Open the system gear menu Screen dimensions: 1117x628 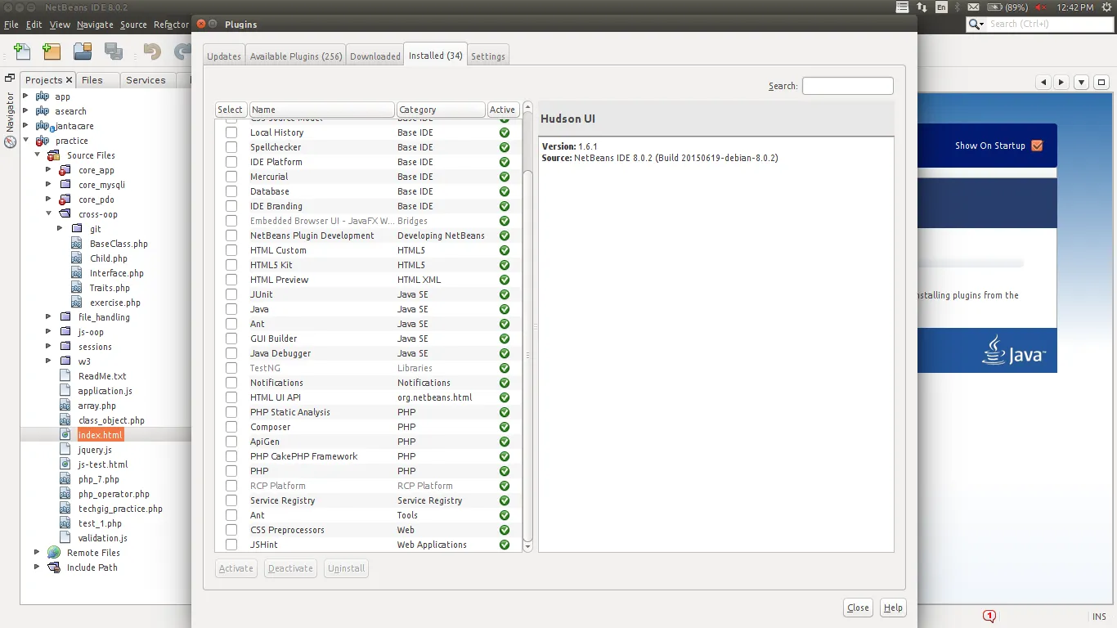click(1107, 7)
